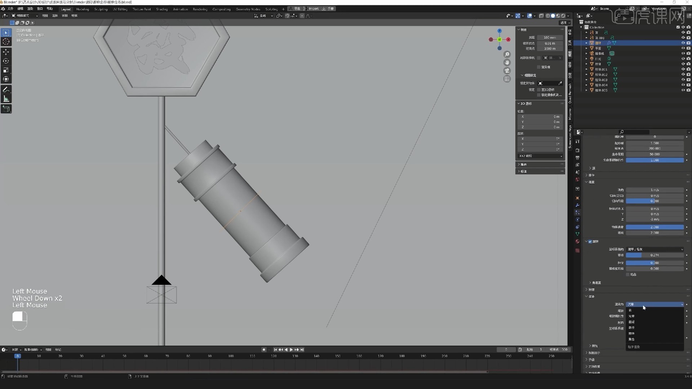
Task: Click the 焦距 100 mm focal length field
Action: coord(550,37)
